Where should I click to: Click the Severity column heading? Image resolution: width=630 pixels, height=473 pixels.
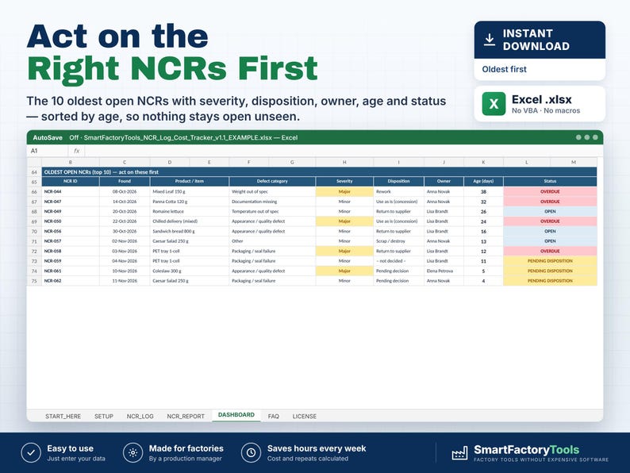point(344,181)
